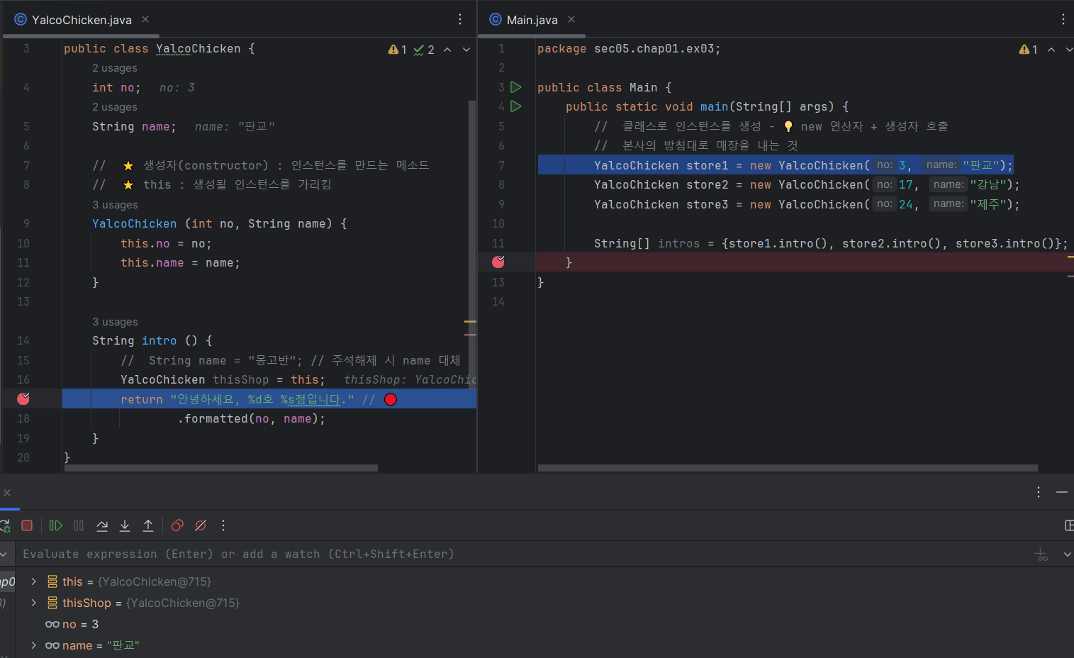Click Step Into in the debugger toolbar

pyautogui.click(x=125, y=525)
